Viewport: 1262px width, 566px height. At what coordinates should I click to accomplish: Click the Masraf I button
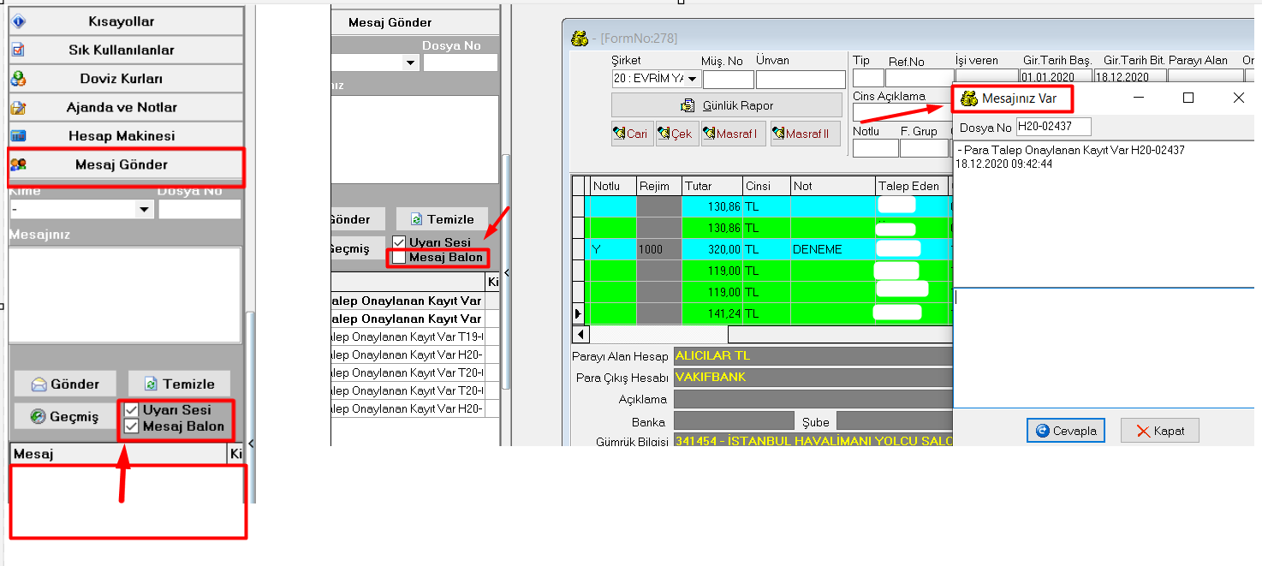tap(734, 134)
